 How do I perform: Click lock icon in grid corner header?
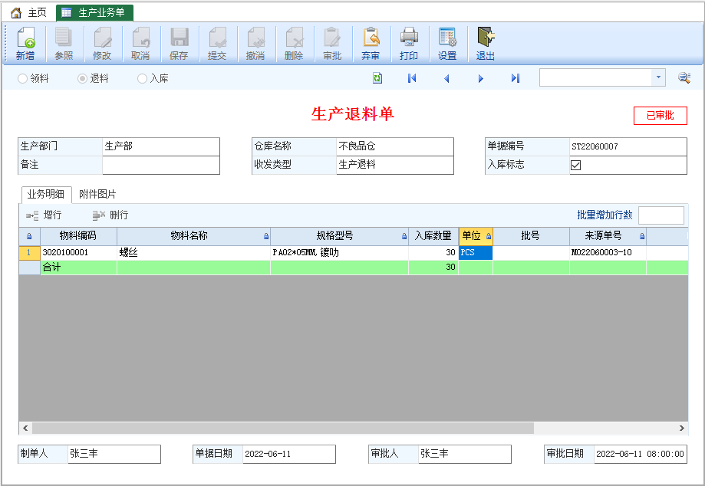[29, 236]
